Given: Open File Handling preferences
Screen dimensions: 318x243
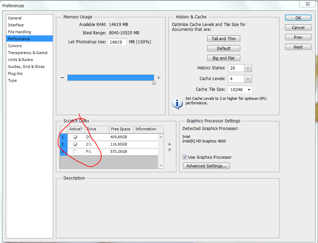Looking at the screenshot, I should 30,32.
